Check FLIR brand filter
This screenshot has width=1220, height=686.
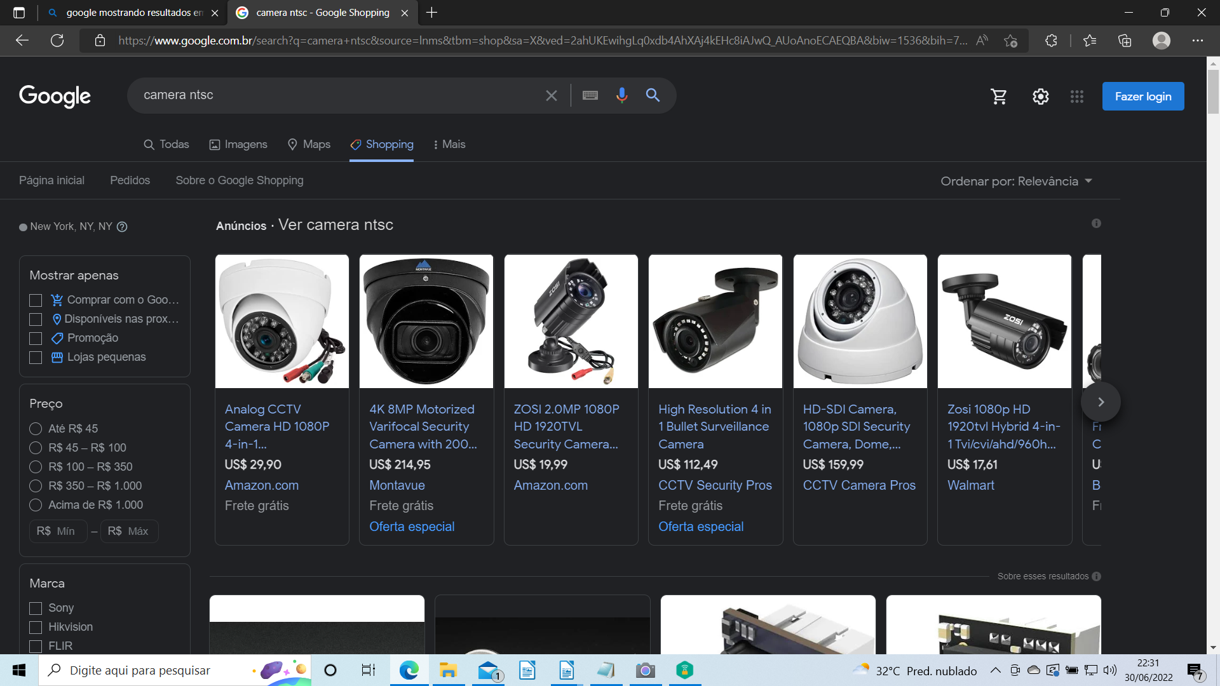point(36,647)
